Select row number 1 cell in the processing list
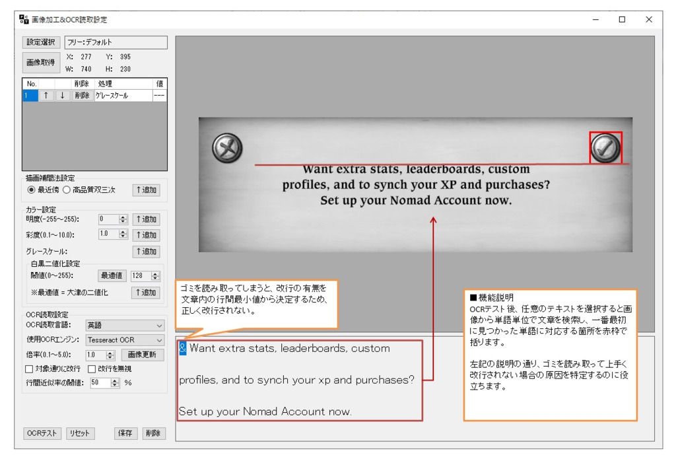676x465 pixels. point(30,95)
